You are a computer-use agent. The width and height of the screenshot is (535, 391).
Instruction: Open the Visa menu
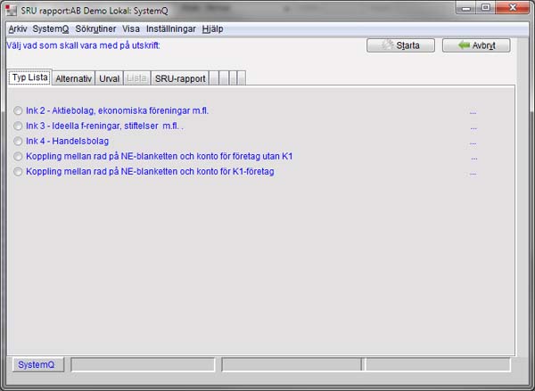131,29
